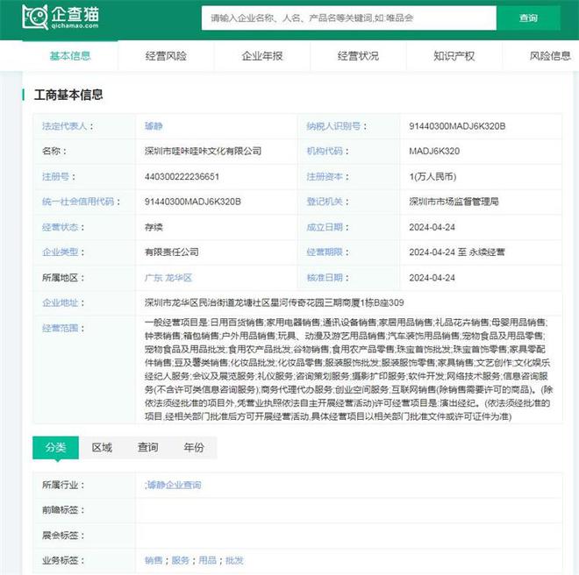Go to the 经营状况 tab
579x575 pixels.
(x=358, y=56)
